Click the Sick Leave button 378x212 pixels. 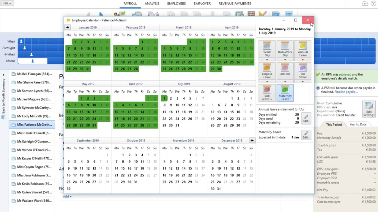click(x=267, y=93)
